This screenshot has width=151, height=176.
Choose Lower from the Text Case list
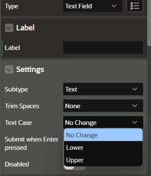103,148
